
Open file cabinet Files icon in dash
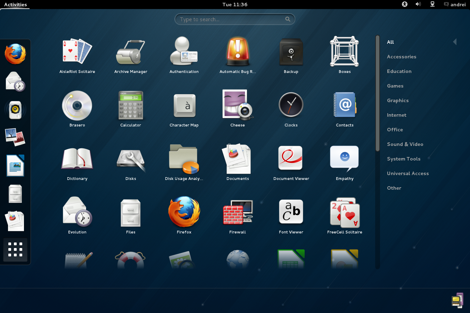(15, 193)
